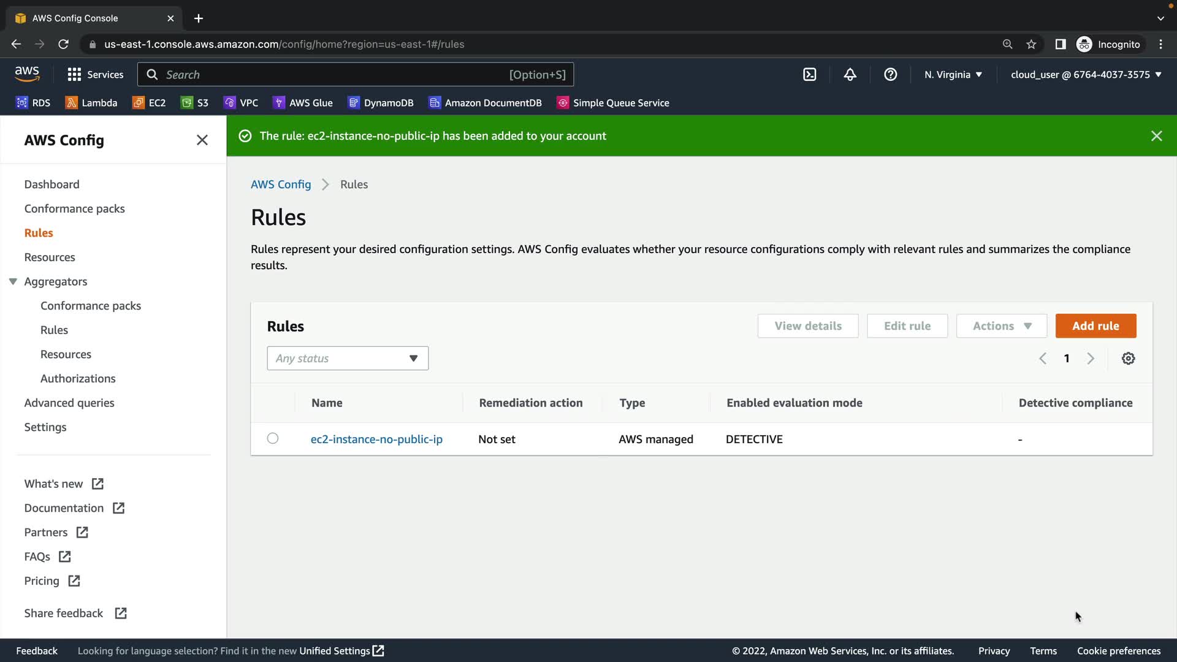Open AWS CloudShell terminal icon

click(809, 75)
